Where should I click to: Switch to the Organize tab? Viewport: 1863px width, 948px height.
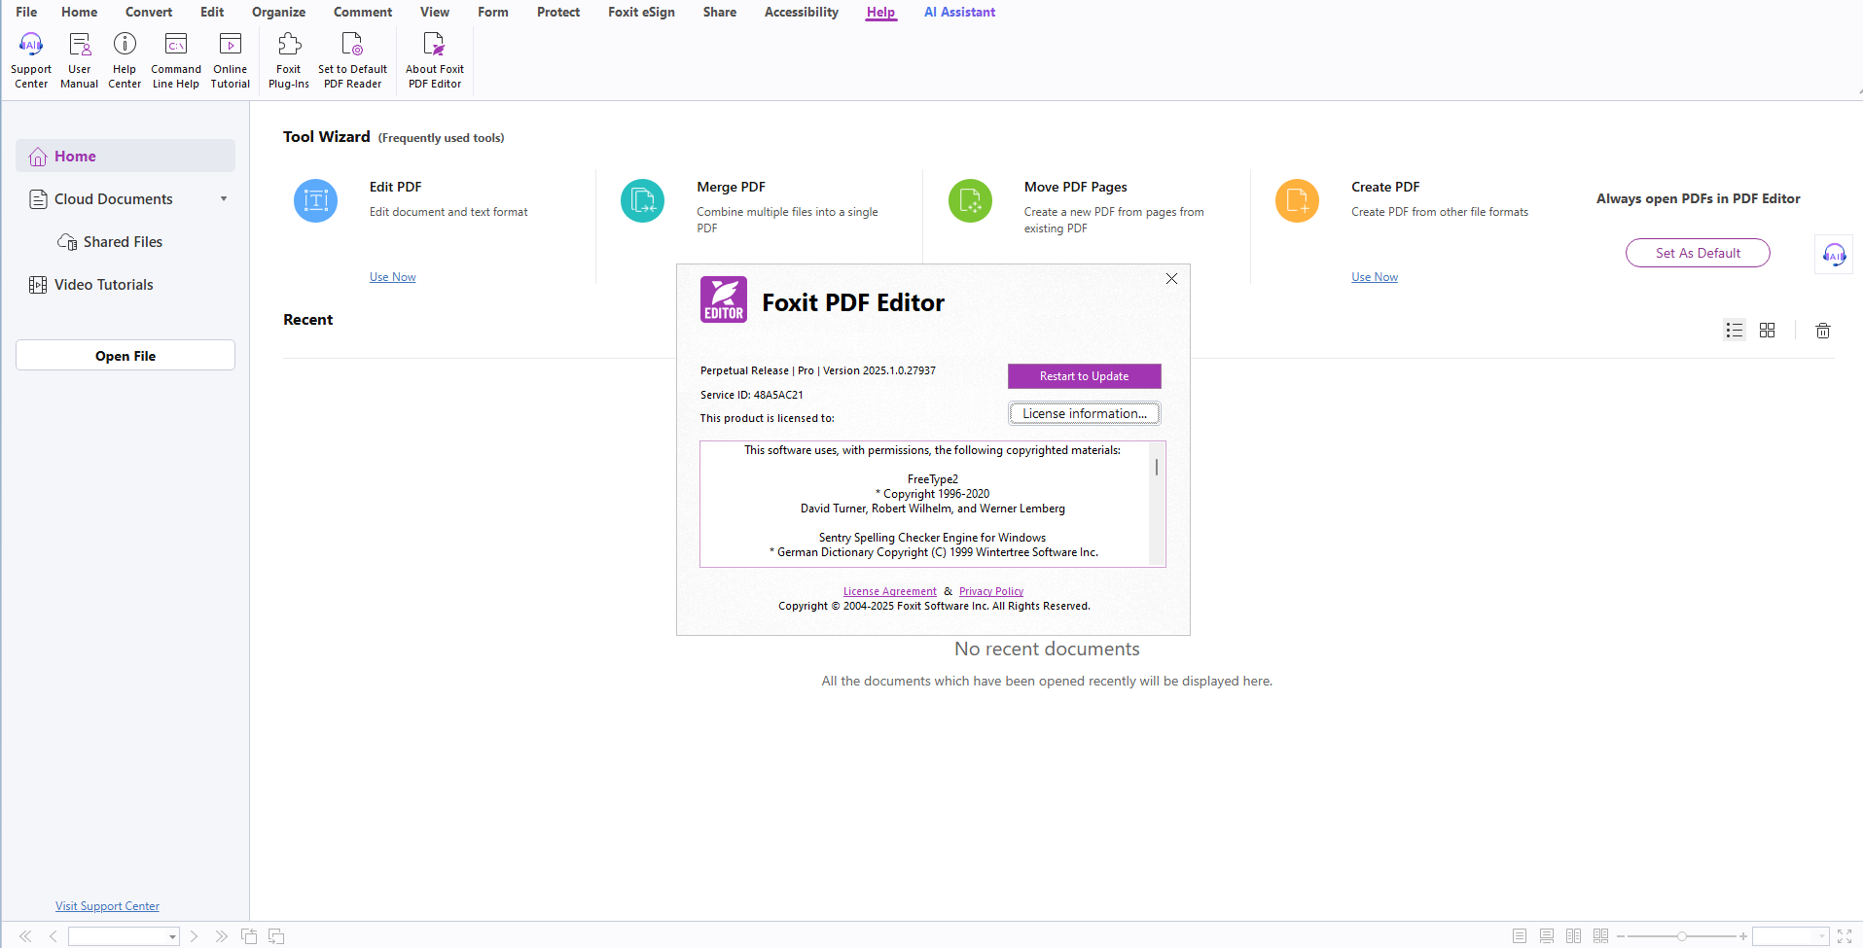coord(278,12)
